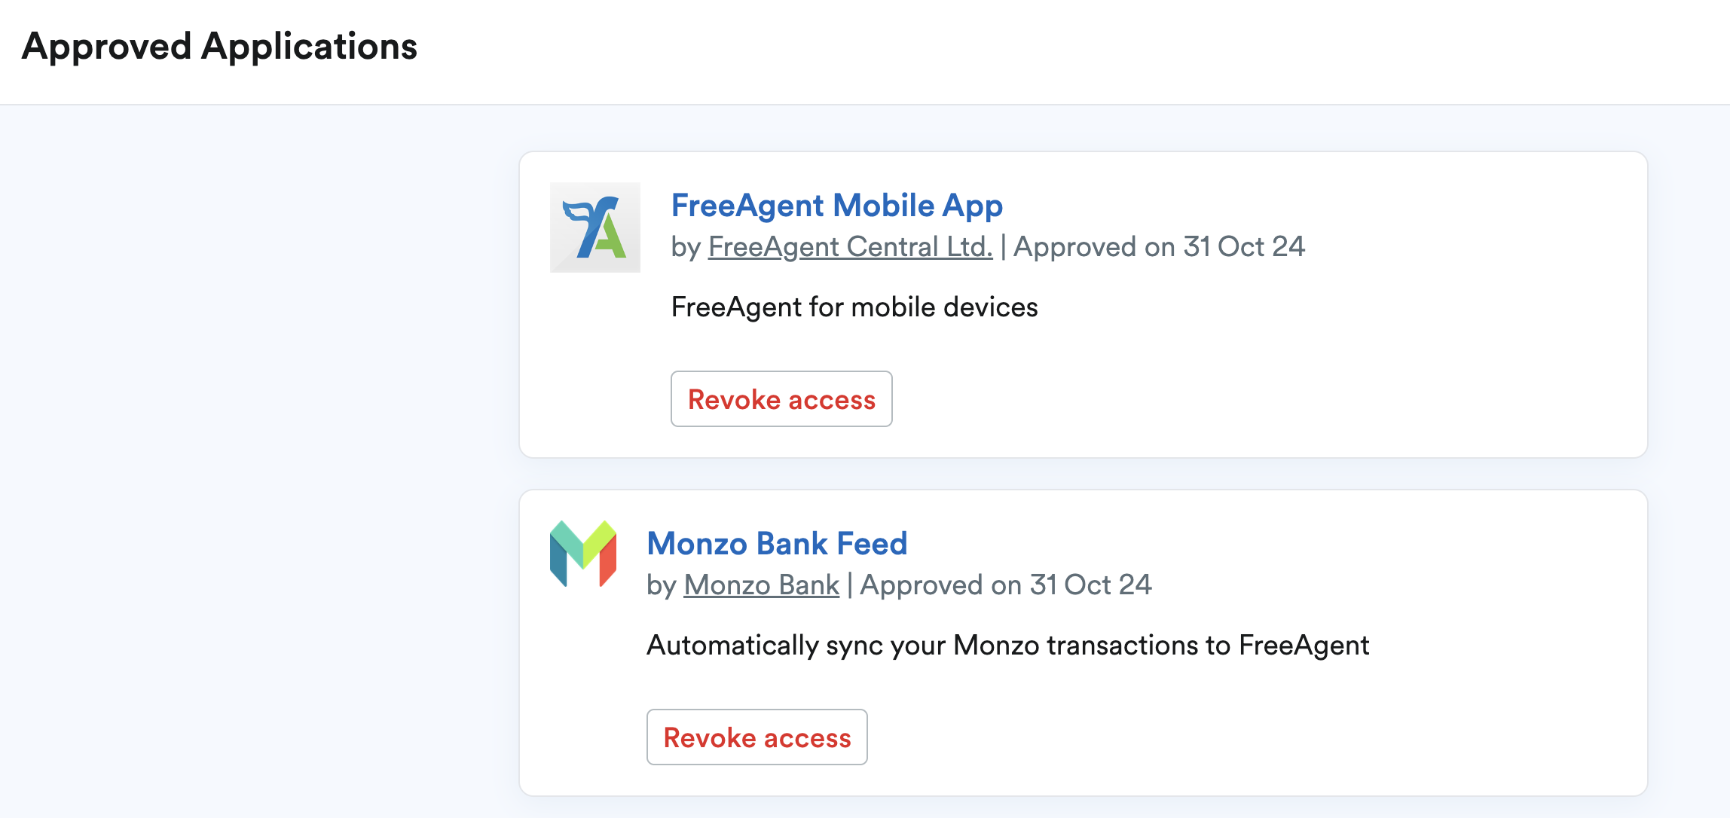The height and width of the screenshot is (818, 1730).
Task: Open the FreeAgent Mobile App details link
Action: [x=836, y=205]
